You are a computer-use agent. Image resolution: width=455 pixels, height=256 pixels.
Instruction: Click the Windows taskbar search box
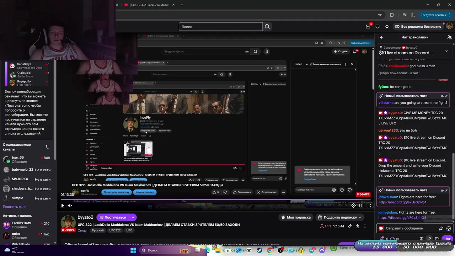point(165,250)
